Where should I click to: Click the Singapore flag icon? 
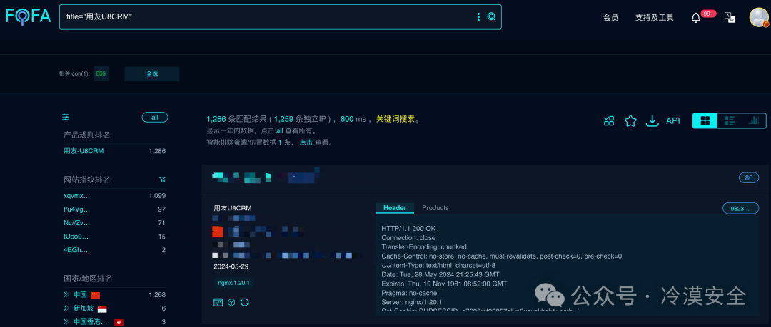tap(102, 309)
